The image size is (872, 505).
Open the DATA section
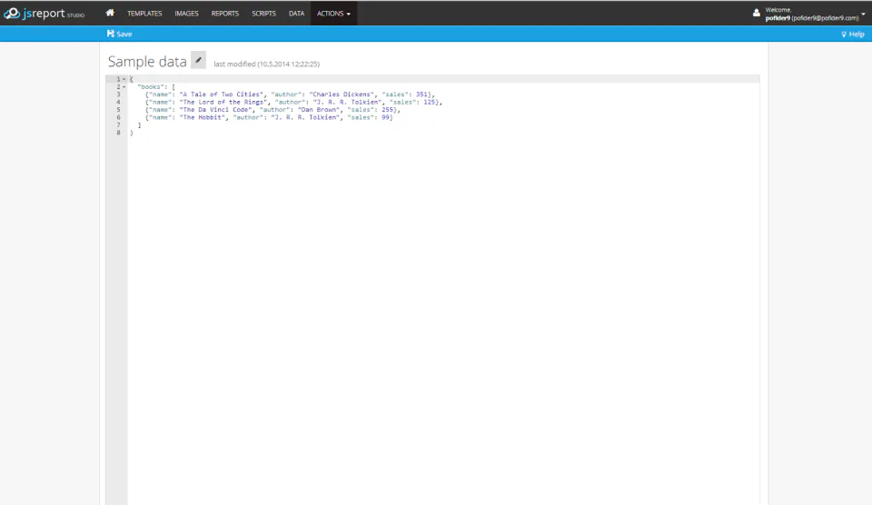[x=296, y=14]
